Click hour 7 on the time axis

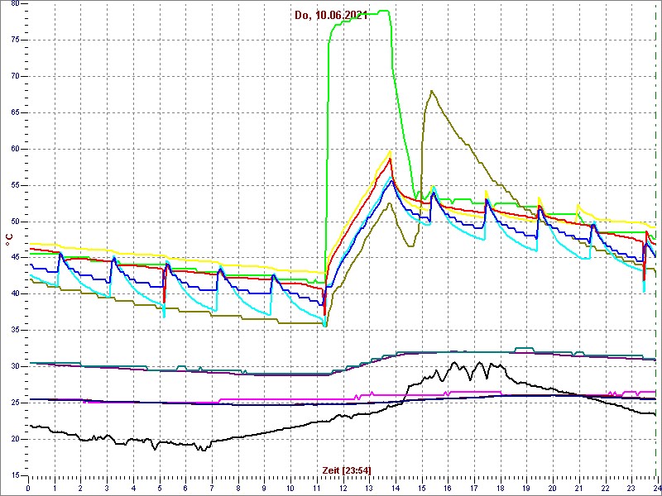click(212, 488)
